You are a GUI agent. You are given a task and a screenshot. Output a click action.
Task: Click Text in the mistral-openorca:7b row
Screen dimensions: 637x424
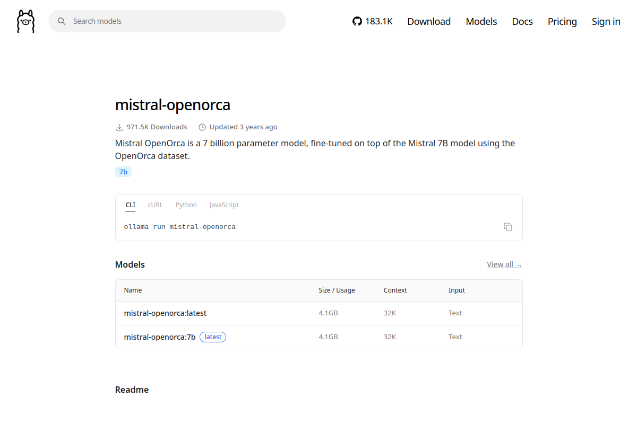(455, 337)
